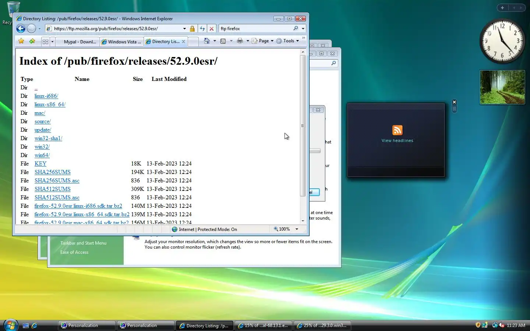Show Quick Tabs thumbnail view

coord(46,42)
